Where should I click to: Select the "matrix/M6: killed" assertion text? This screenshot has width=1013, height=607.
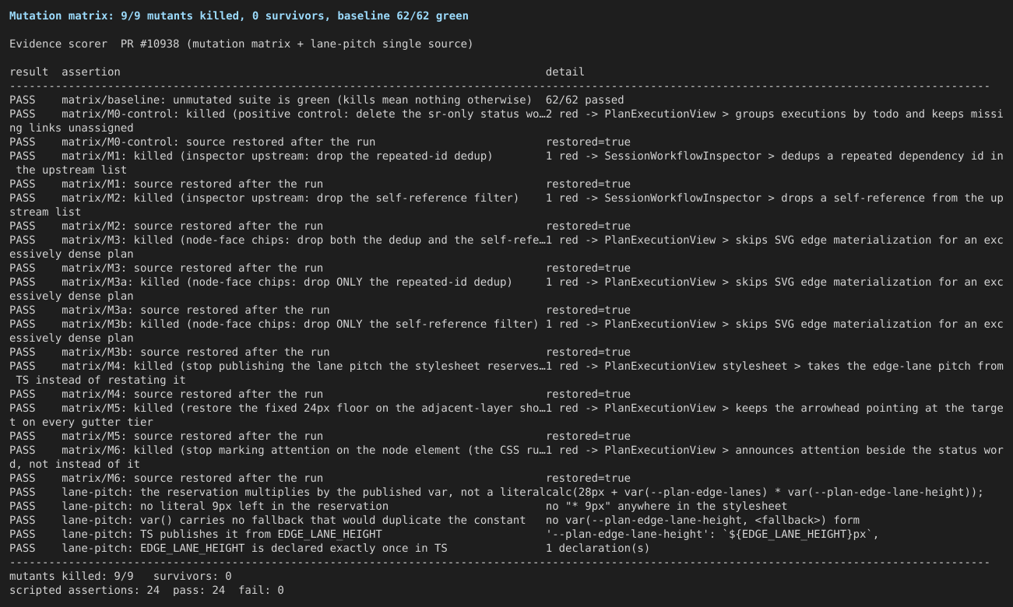[x=304, y=450]
